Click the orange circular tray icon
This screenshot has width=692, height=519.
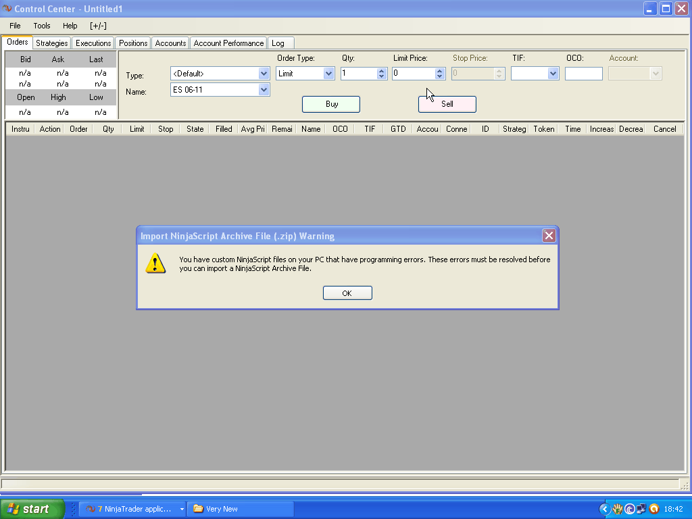pyautogui.click(x=654, y=509)
